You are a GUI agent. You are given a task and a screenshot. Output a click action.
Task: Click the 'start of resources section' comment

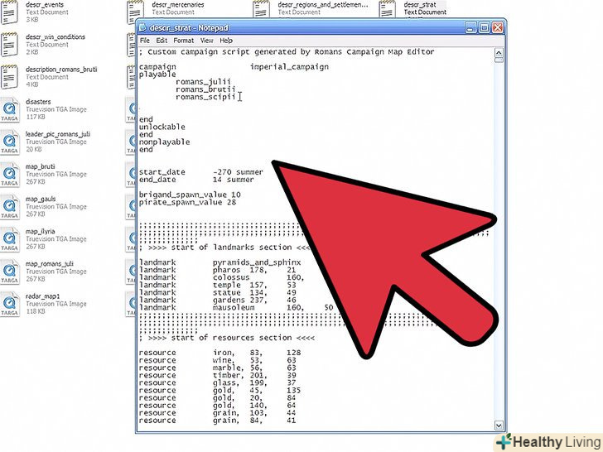point(226,338)
